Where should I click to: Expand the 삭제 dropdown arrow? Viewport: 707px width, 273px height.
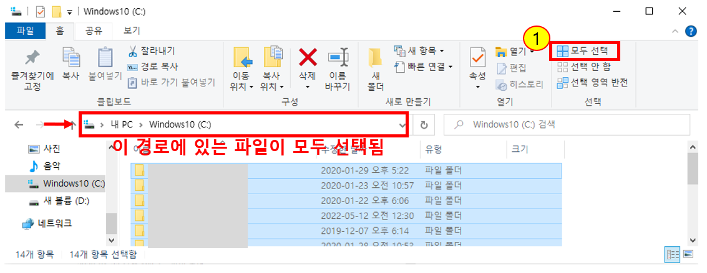[308, 86]
